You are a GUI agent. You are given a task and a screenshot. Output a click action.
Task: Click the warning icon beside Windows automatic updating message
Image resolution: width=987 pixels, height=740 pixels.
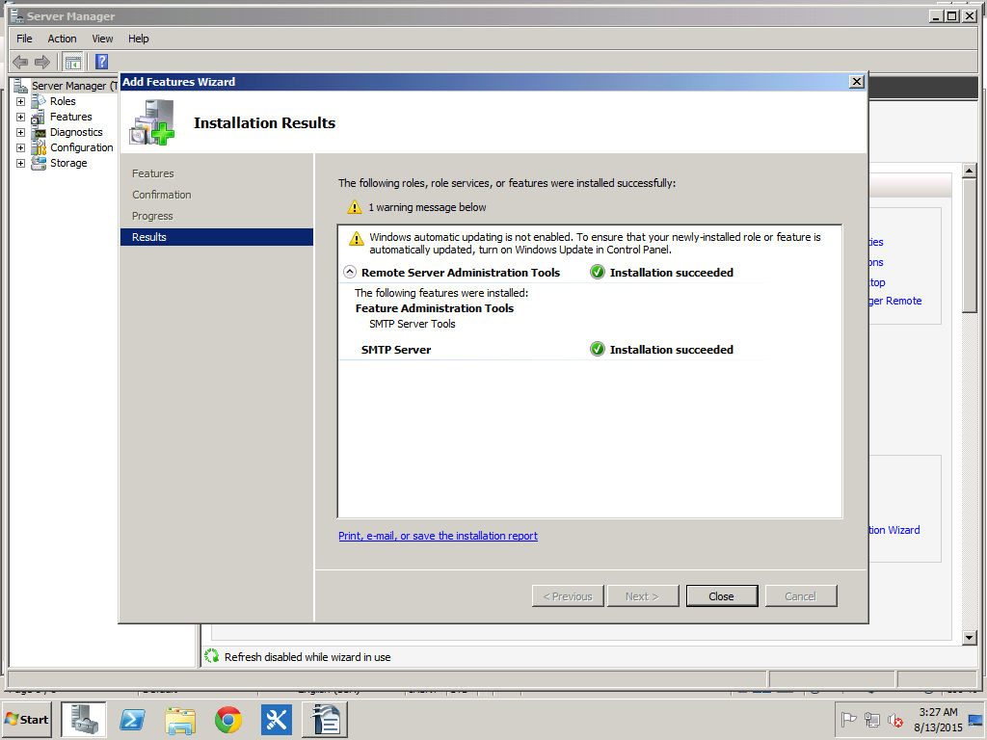(x=357, y=239)
